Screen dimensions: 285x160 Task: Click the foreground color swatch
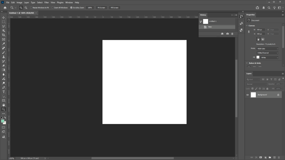(x=3, y=121)
